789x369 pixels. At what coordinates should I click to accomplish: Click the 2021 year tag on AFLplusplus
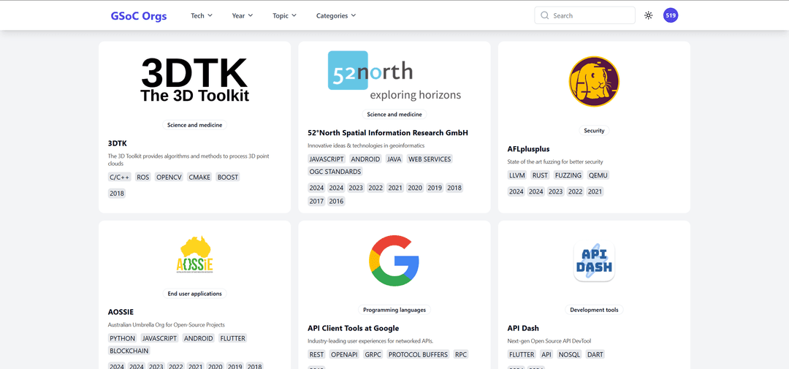[x=595, y=191]
